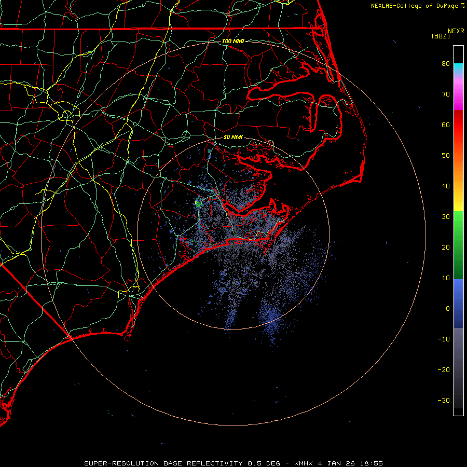Image resolution: width=467 pixels, height=467 pixels.
Task: Click the 30 dBZ scale value
Action: (446, 216)
